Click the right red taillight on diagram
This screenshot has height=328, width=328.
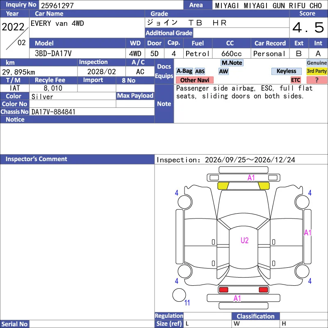point(263,290)
